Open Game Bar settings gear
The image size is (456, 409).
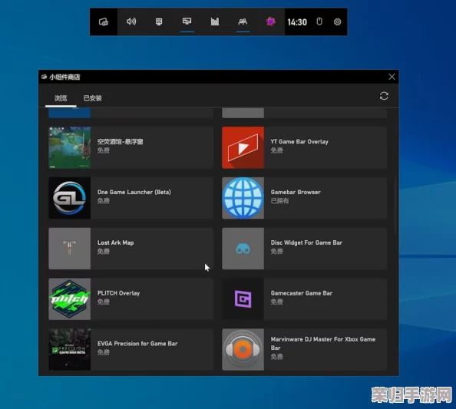point(337,21)
